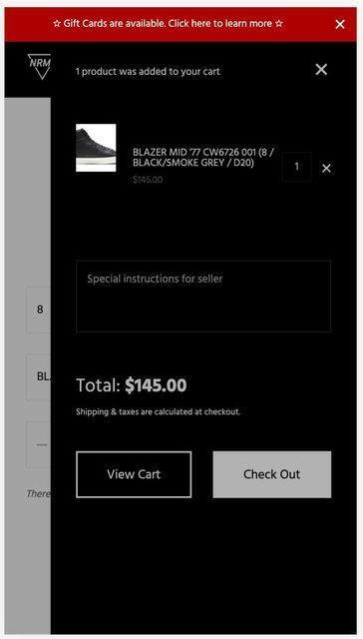
Task: Click the faded $145.00 item price
Action: point(148,180)
